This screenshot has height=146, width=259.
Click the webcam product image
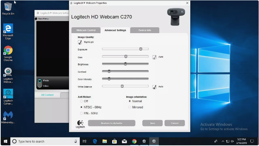click(x=176, y=17)
